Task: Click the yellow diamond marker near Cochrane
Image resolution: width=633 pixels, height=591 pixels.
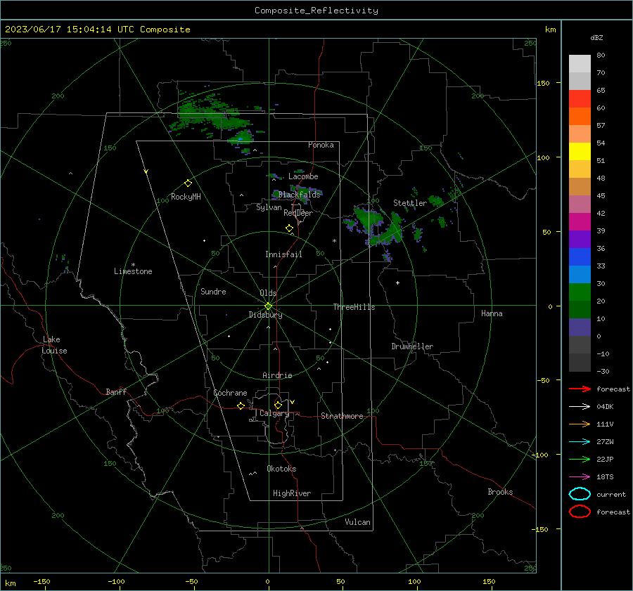Action: pyautogui.click(x=241, y=405)
